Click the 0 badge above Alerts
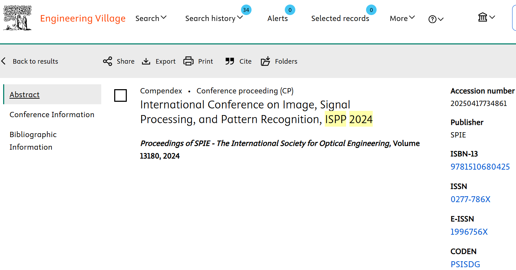This screenshot has width=516, height=270. [290, 10]
